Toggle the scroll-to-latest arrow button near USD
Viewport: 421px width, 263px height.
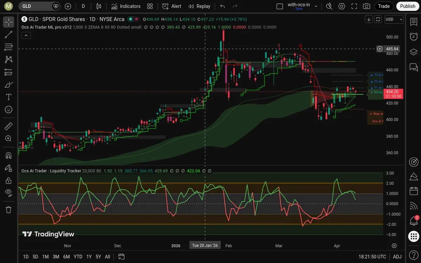pos(369,19)
